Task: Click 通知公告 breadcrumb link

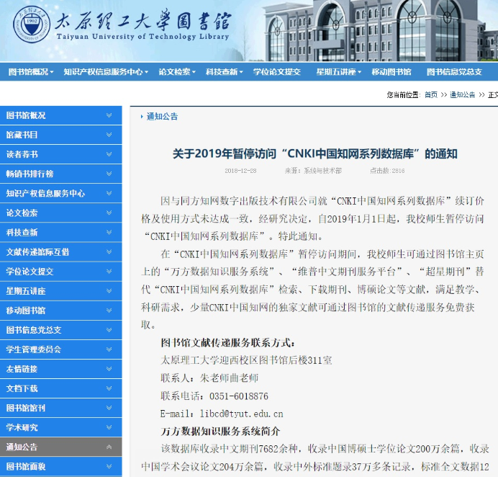Action: click(463, 95)
